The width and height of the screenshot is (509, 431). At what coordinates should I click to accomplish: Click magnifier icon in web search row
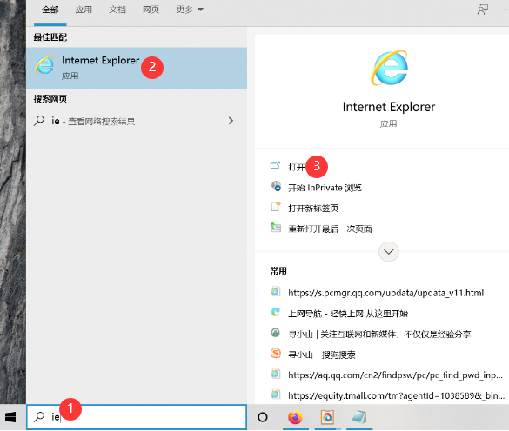(39, 121)
